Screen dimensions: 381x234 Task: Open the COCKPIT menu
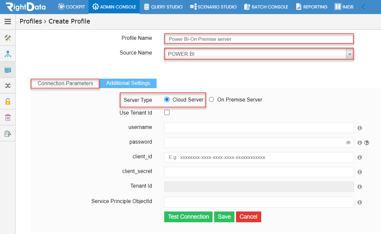(71, 7)
